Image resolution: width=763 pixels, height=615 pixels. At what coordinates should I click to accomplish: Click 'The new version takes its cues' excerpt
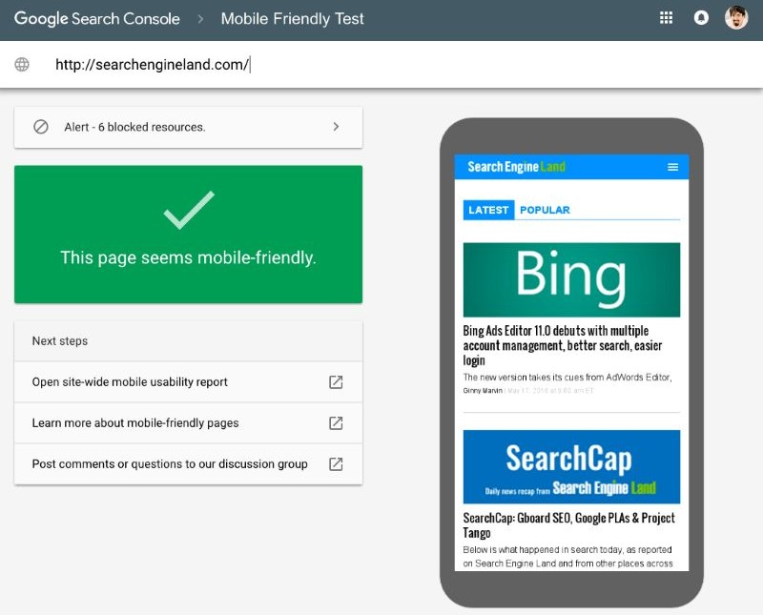pos(567,377)
